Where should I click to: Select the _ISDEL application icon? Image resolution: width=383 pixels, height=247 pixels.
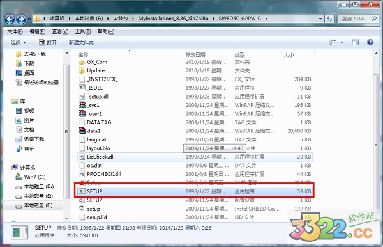82,88
